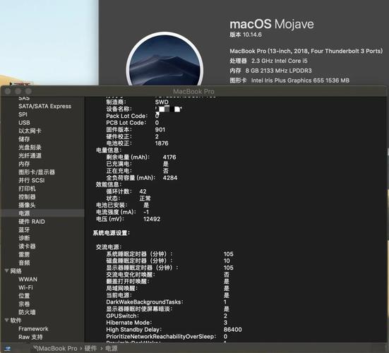
Task: Click the 固件版本 value 901
Action: 160,129
